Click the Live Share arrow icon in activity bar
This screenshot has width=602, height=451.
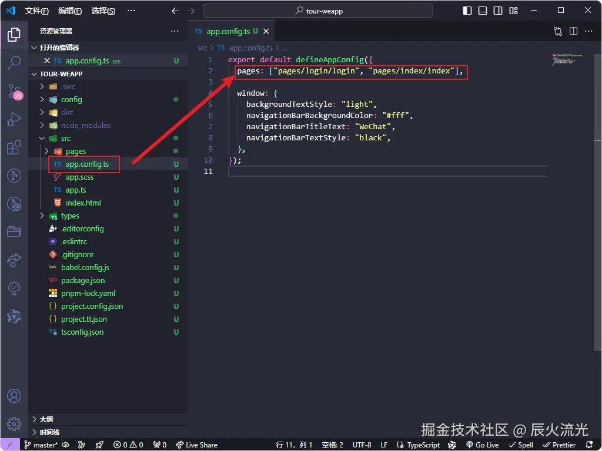(x=14, y=260)
